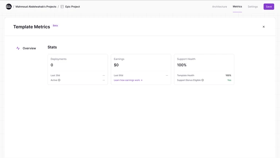Click the Last 90d label

point(118,75)
